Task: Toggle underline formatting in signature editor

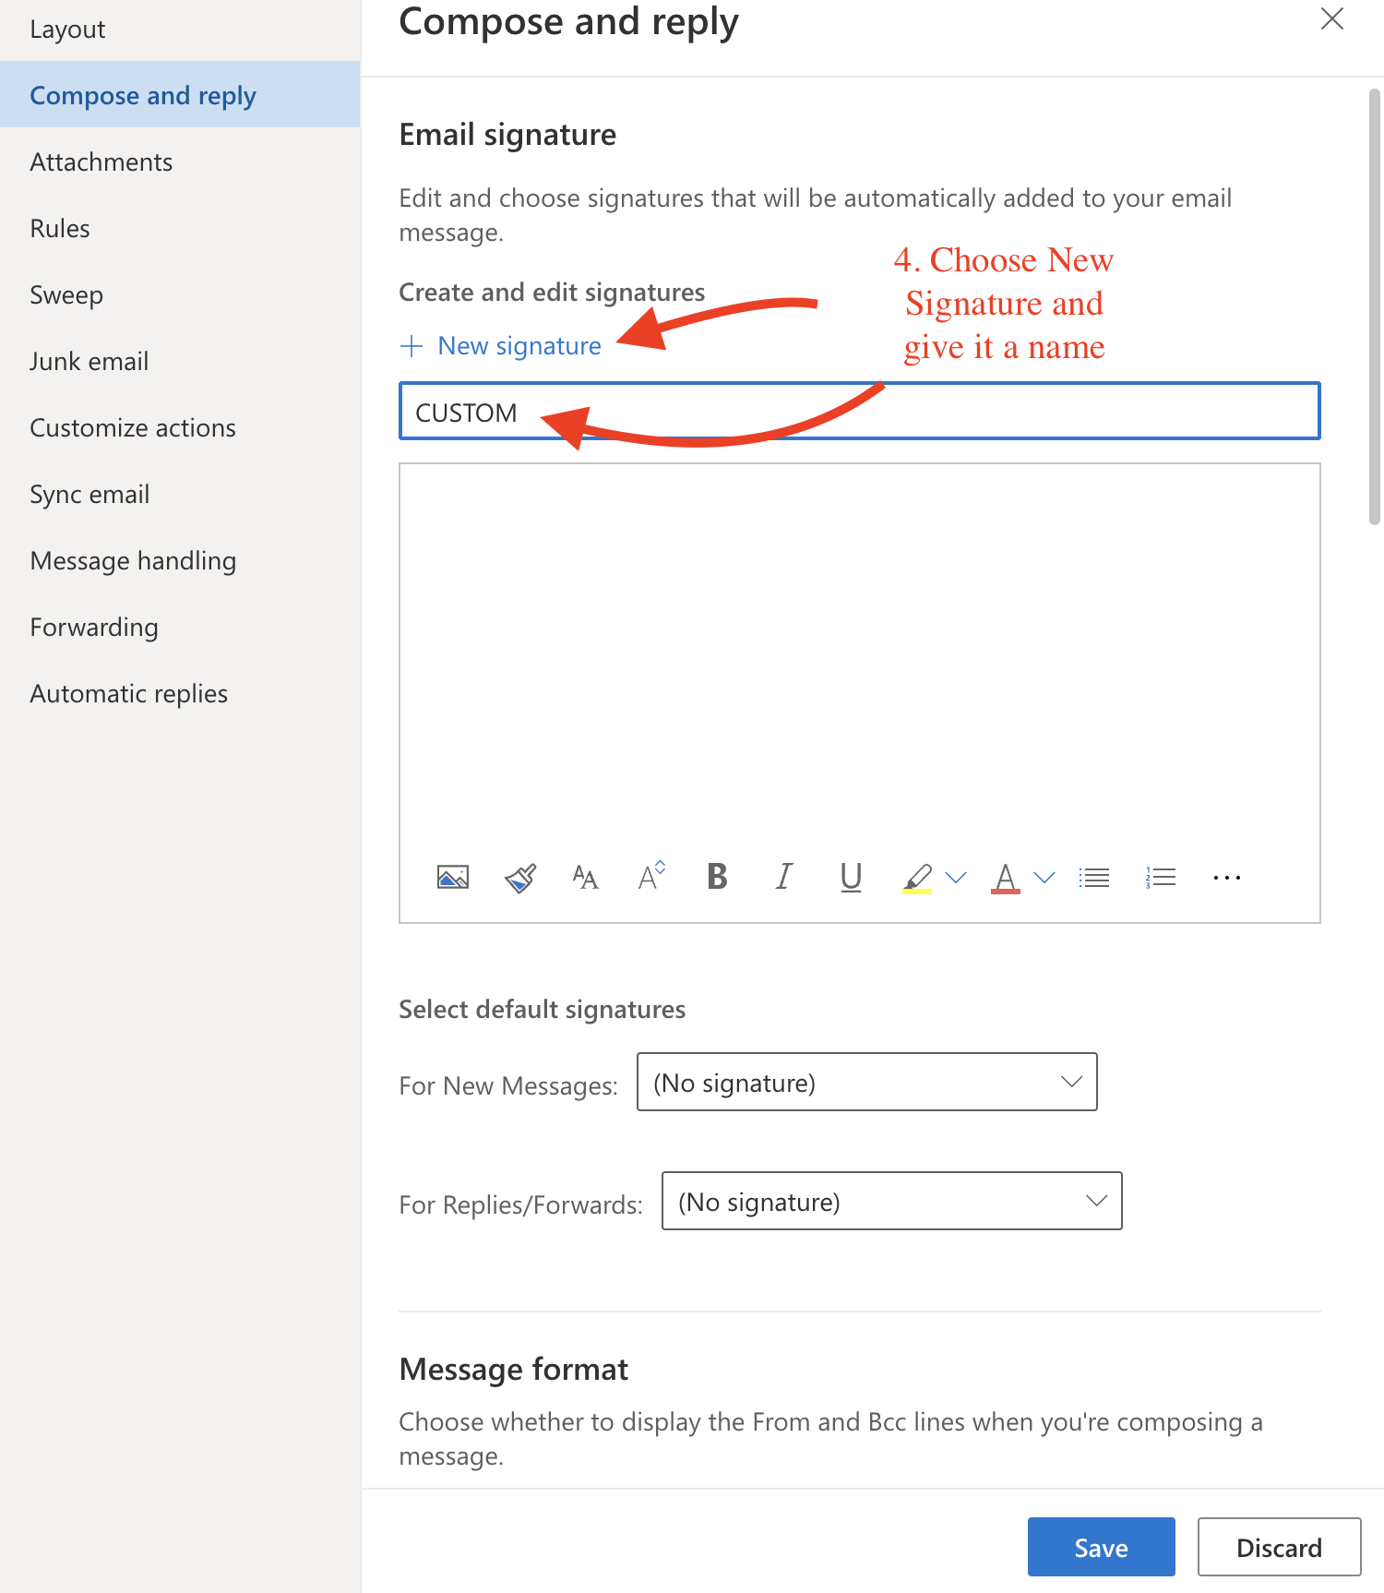Action: (851, 877)
